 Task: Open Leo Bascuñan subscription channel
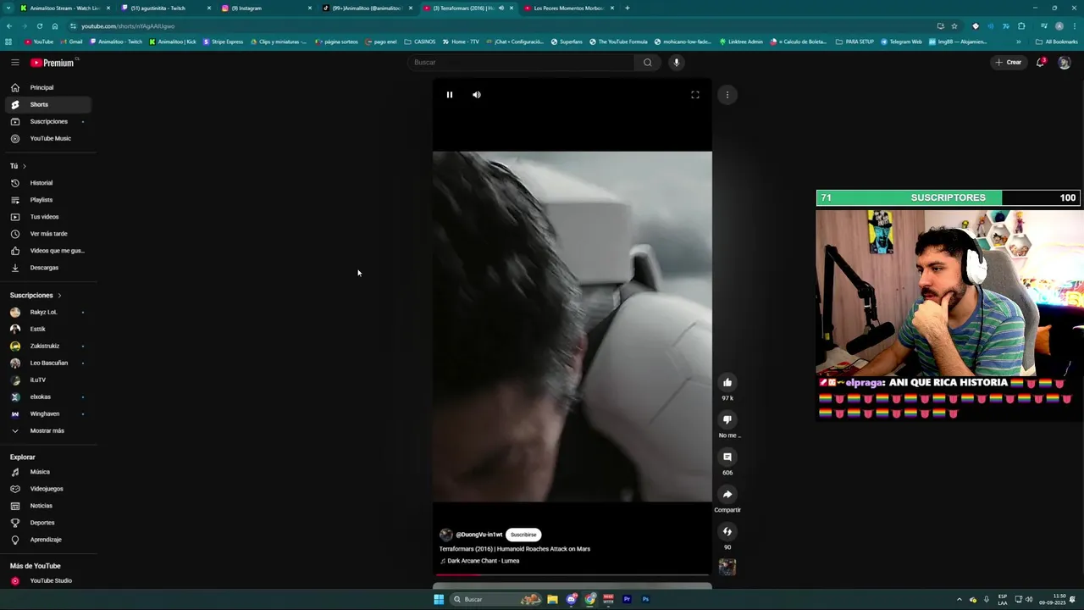47,363
